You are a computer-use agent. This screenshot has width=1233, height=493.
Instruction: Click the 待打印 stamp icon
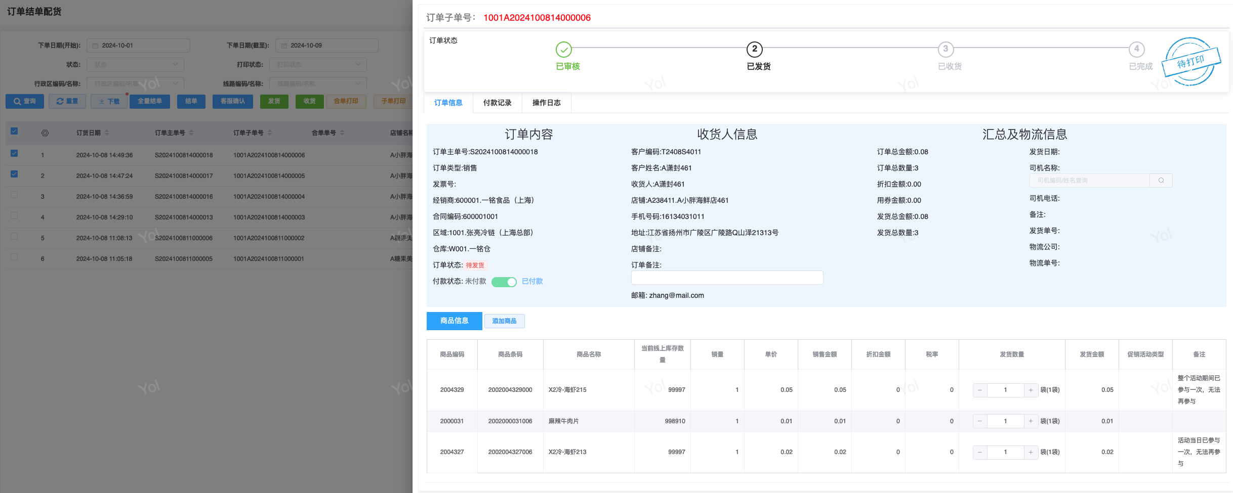point(1190,62)
